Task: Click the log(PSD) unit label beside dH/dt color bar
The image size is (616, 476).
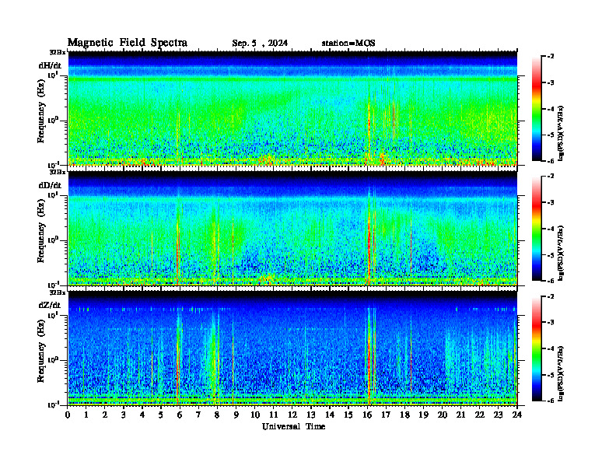Action: click(x=561, y=133)
